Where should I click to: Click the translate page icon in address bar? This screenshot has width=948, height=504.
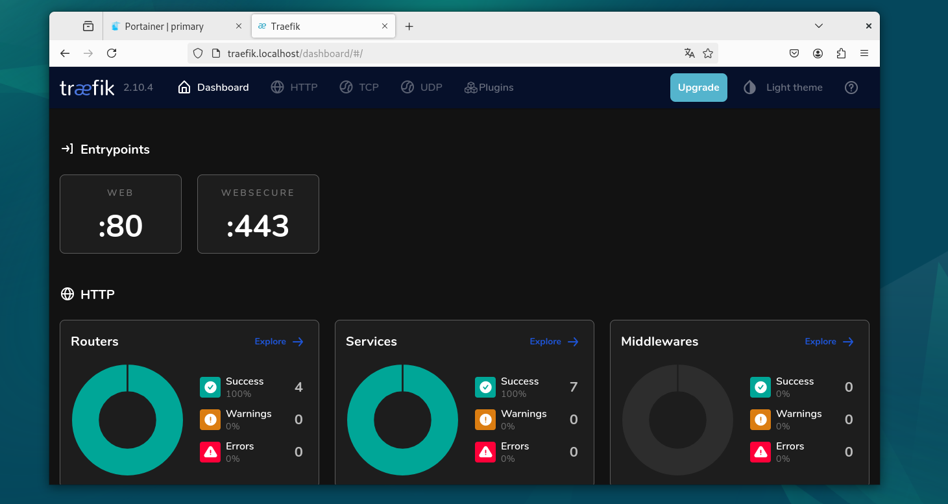[x=689, y=53]
